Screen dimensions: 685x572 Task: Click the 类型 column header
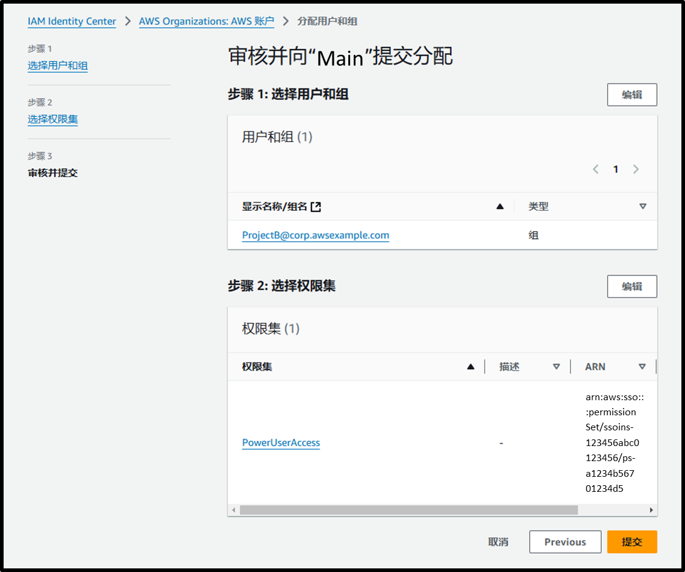538,206
